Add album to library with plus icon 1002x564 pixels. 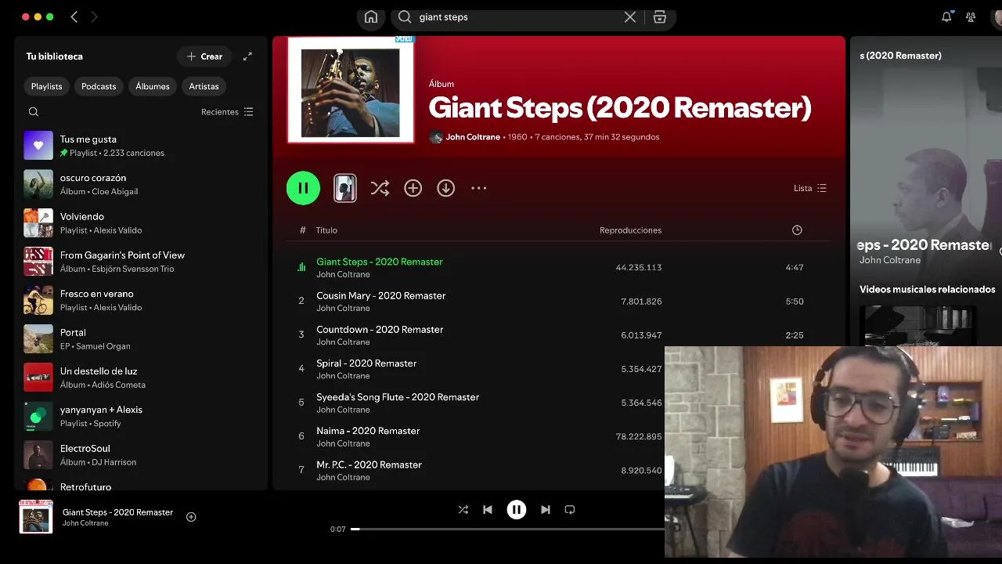point(413,188)
